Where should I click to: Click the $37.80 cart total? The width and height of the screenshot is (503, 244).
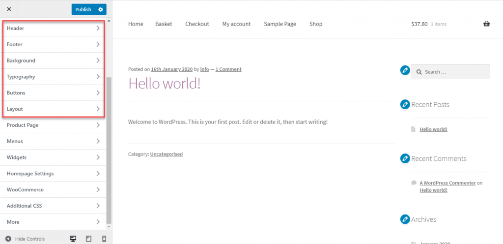coord(419,24)
